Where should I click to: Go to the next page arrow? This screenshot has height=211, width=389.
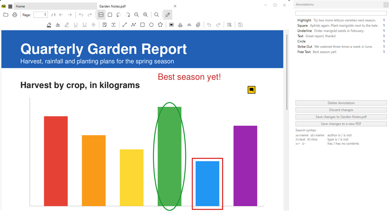click(x=70, y=15)
